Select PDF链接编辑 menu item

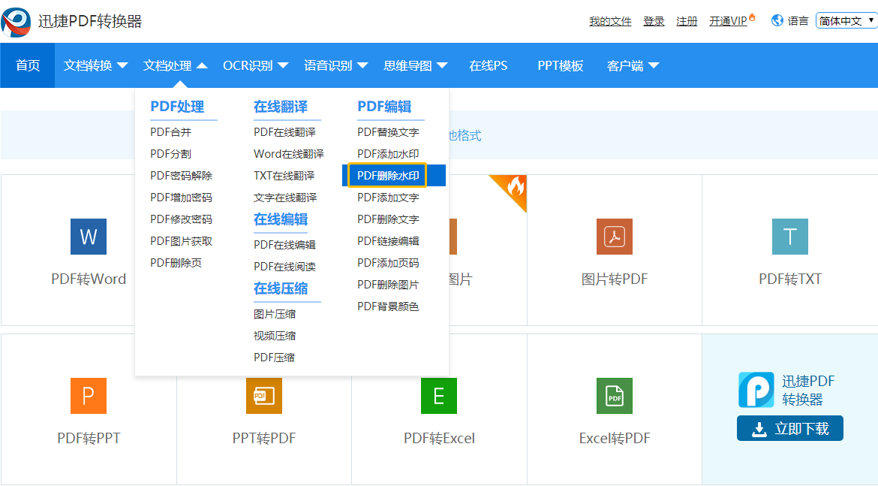(388, 241)
